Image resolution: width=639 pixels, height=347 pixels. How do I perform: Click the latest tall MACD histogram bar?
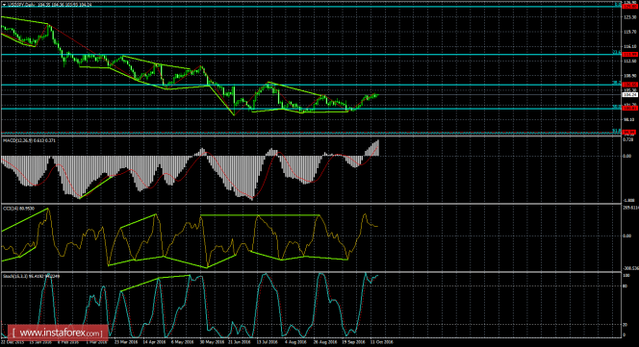click(378, 148)
